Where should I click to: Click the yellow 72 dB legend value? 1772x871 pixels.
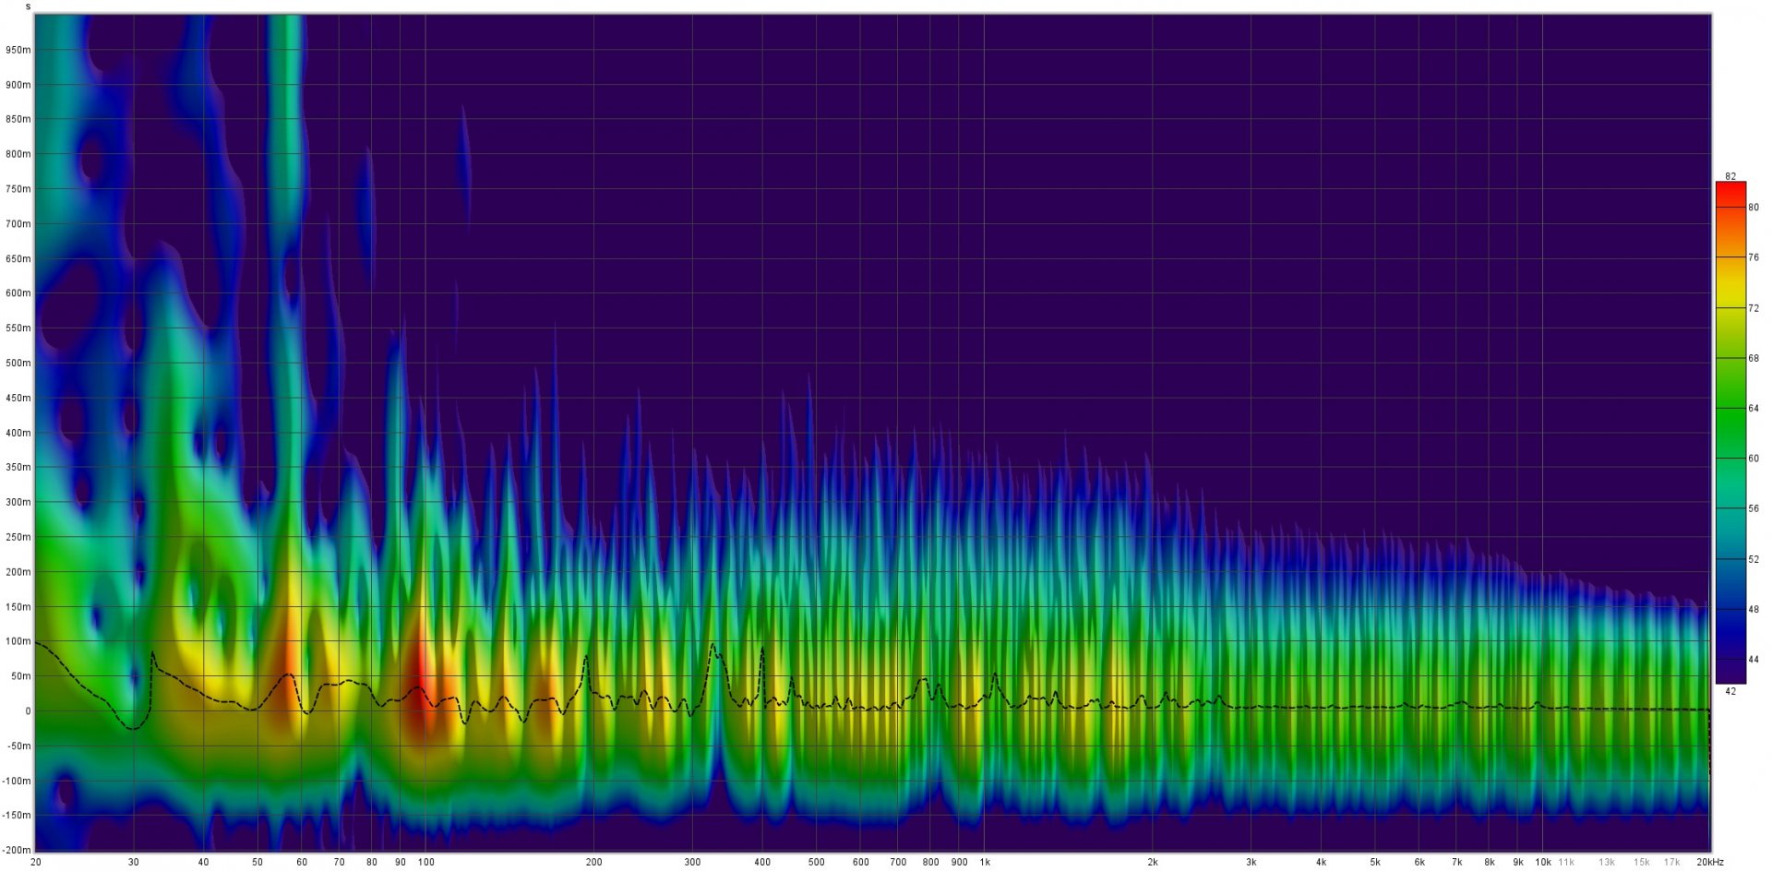(1753, 308)
